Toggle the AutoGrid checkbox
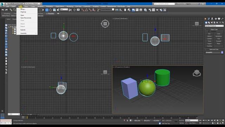The height and width of the screenshot is (127, 225). pyautogui.click(x=209, y=31)
